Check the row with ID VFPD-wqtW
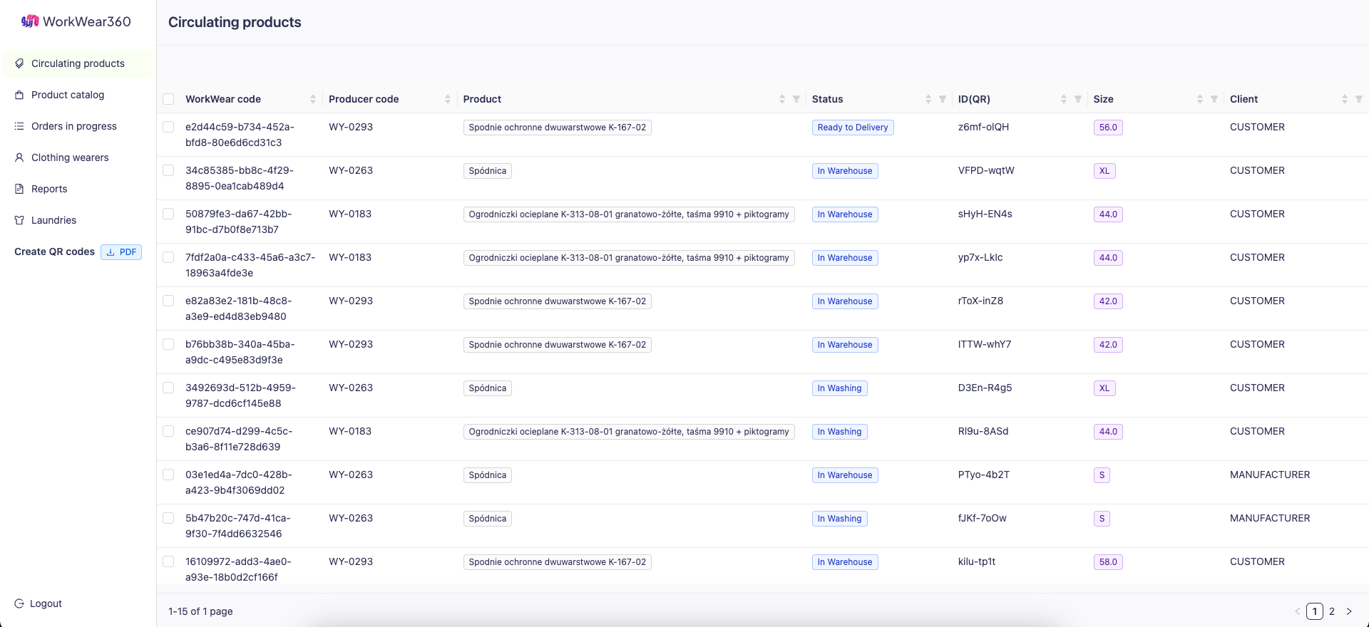Viewport: 1369px width, 627px height. (x=168, y=170)
